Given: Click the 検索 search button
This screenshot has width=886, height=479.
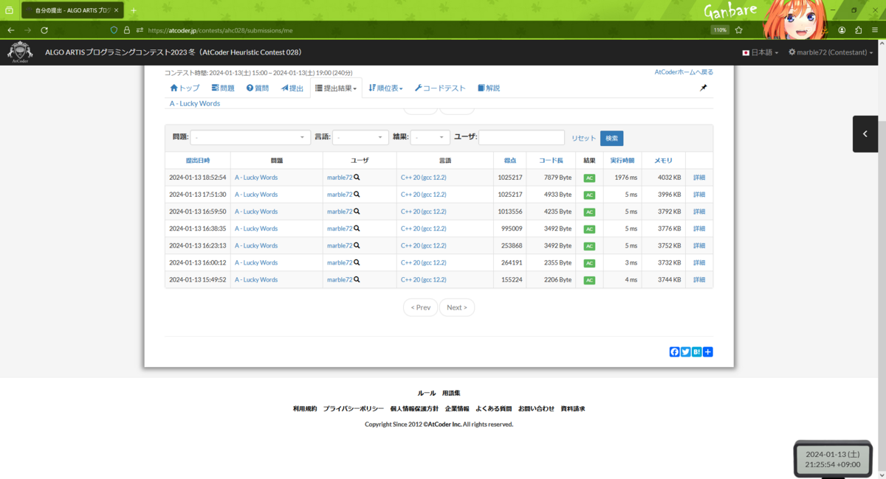Looking at the screenshot, I should pyautogui.click(x=611, y=138).
